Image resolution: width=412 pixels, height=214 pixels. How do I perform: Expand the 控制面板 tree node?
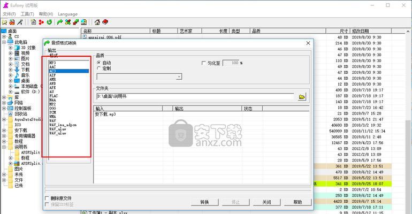(x=4, y=108)
